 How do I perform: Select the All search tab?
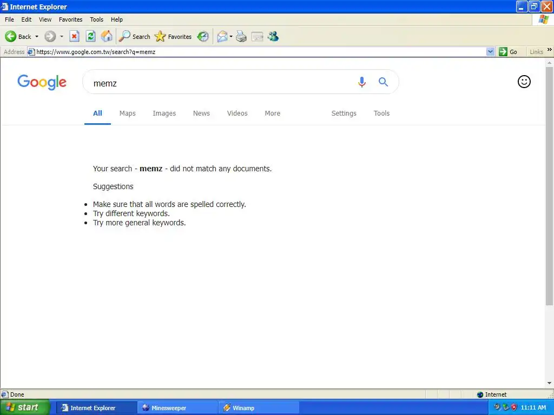tap(97, 113)
